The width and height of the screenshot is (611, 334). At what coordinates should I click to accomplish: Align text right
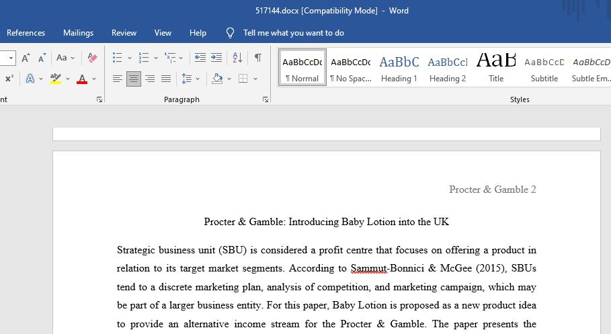[150, 79]
